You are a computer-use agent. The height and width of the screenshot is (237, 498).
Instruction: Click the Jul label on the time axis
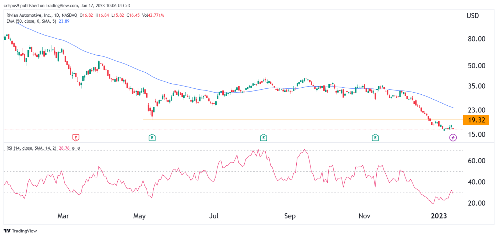coord(214,216)
